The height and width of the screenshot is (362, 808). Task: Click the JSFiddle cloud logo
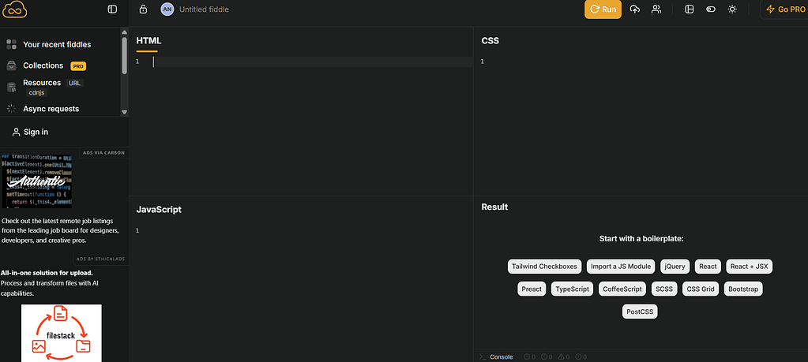pyautogui.click(x=14, y=9)
